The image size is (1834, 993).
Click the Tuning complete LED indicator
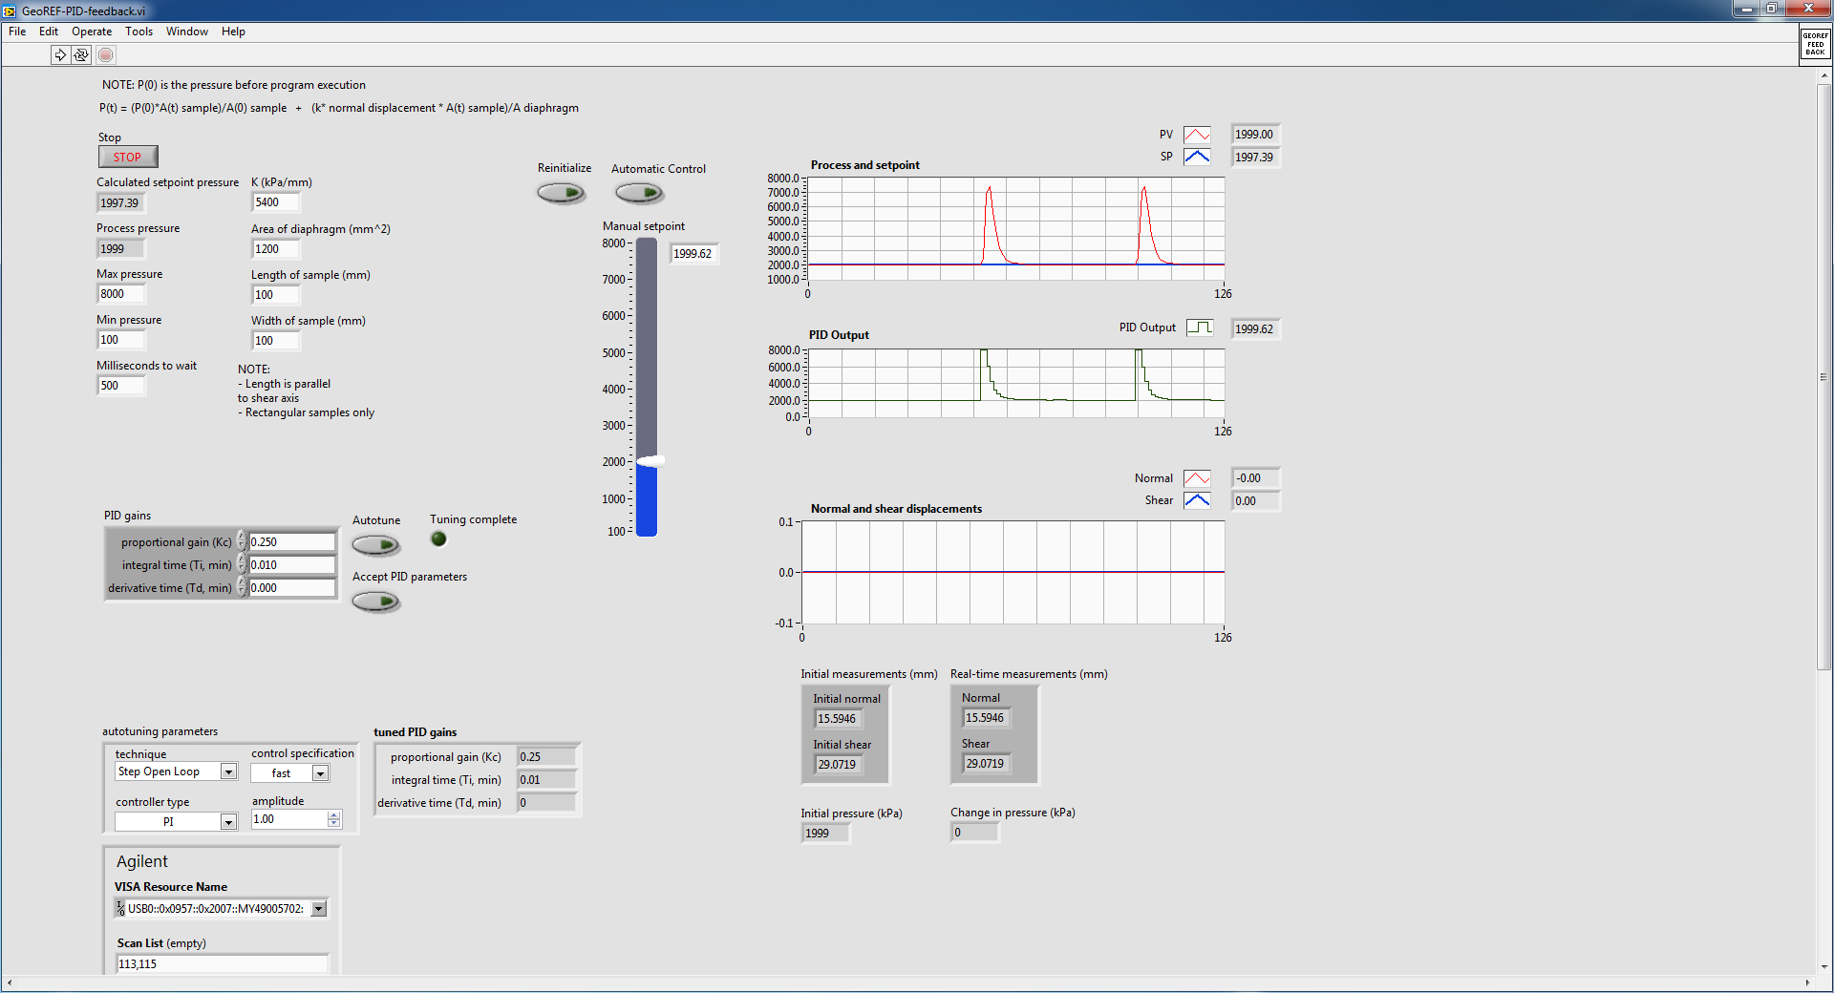(x=438, y=539)
